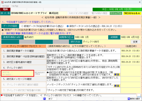Click the 本日 date display
This screenshot has height=101, width=142.
pos(117,9)
